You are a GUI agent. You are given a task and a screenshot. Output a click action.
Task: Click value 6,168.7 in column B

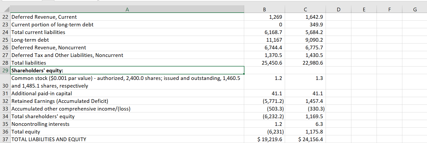click(264, 32)
